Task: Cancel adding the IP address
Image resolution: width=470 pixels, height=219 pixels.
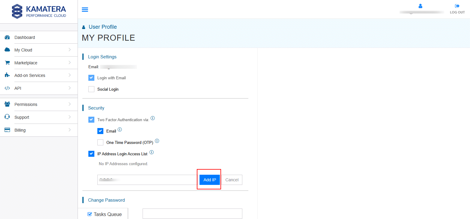Action: 232,180
